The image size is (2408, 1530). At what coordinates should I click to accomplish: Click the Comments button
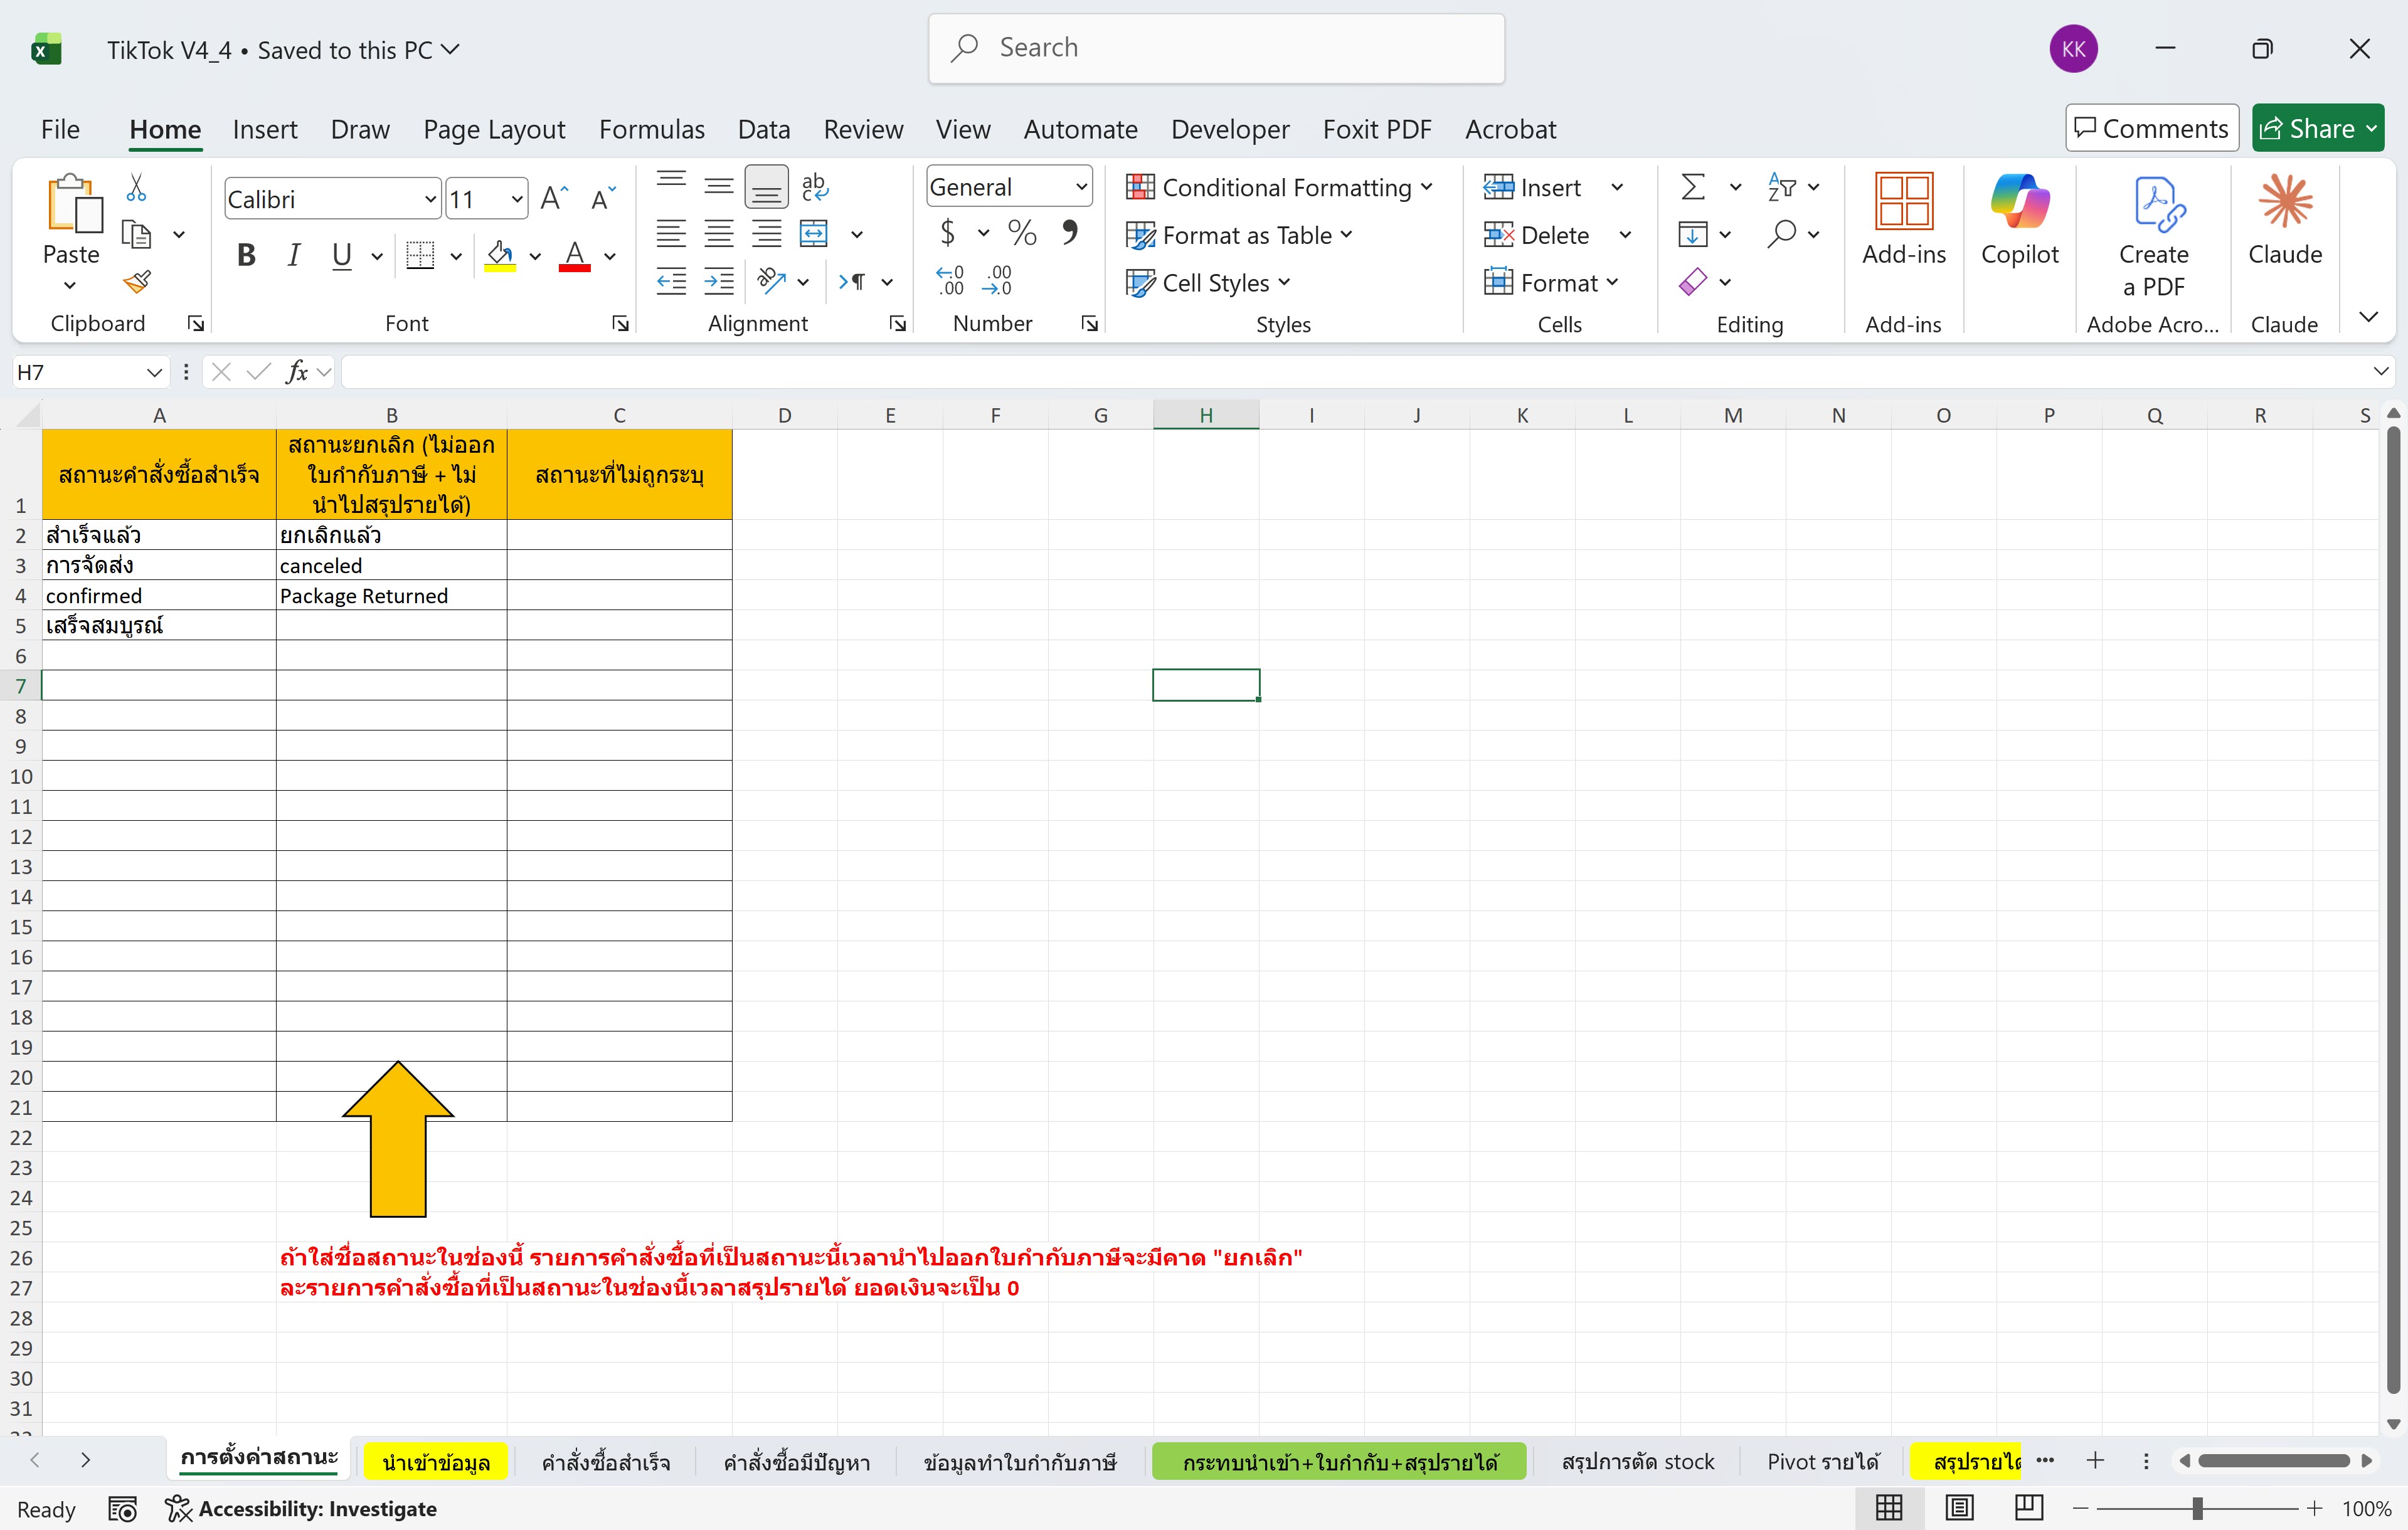click(x=2151, y=128)
